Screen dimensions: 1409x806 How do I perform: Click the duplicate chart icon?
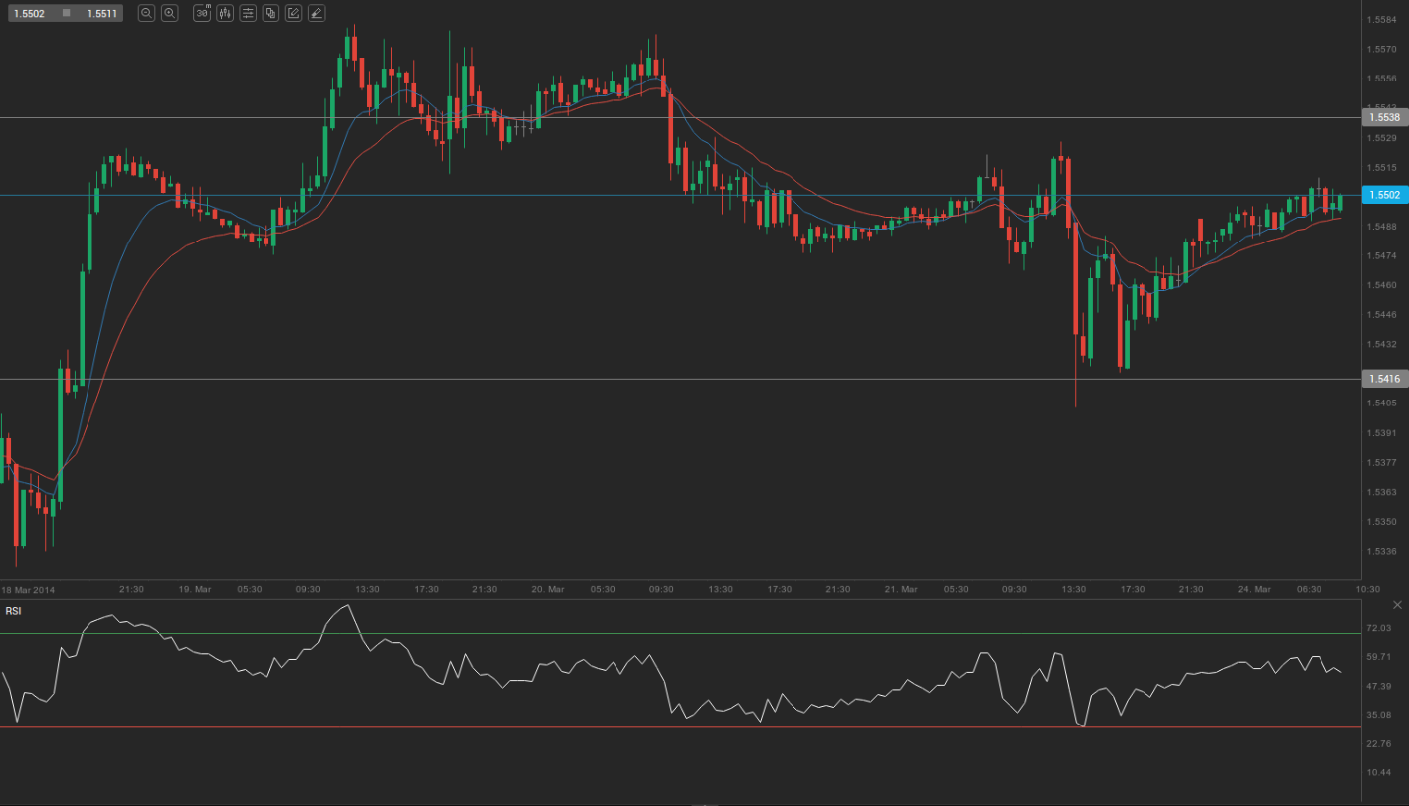270,13
